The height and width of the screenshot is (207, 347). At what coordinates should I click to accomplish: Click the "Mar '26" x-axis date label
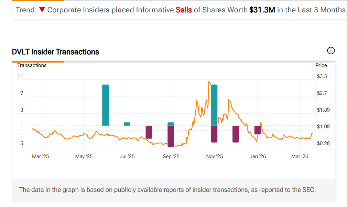[x=300, y=156]
